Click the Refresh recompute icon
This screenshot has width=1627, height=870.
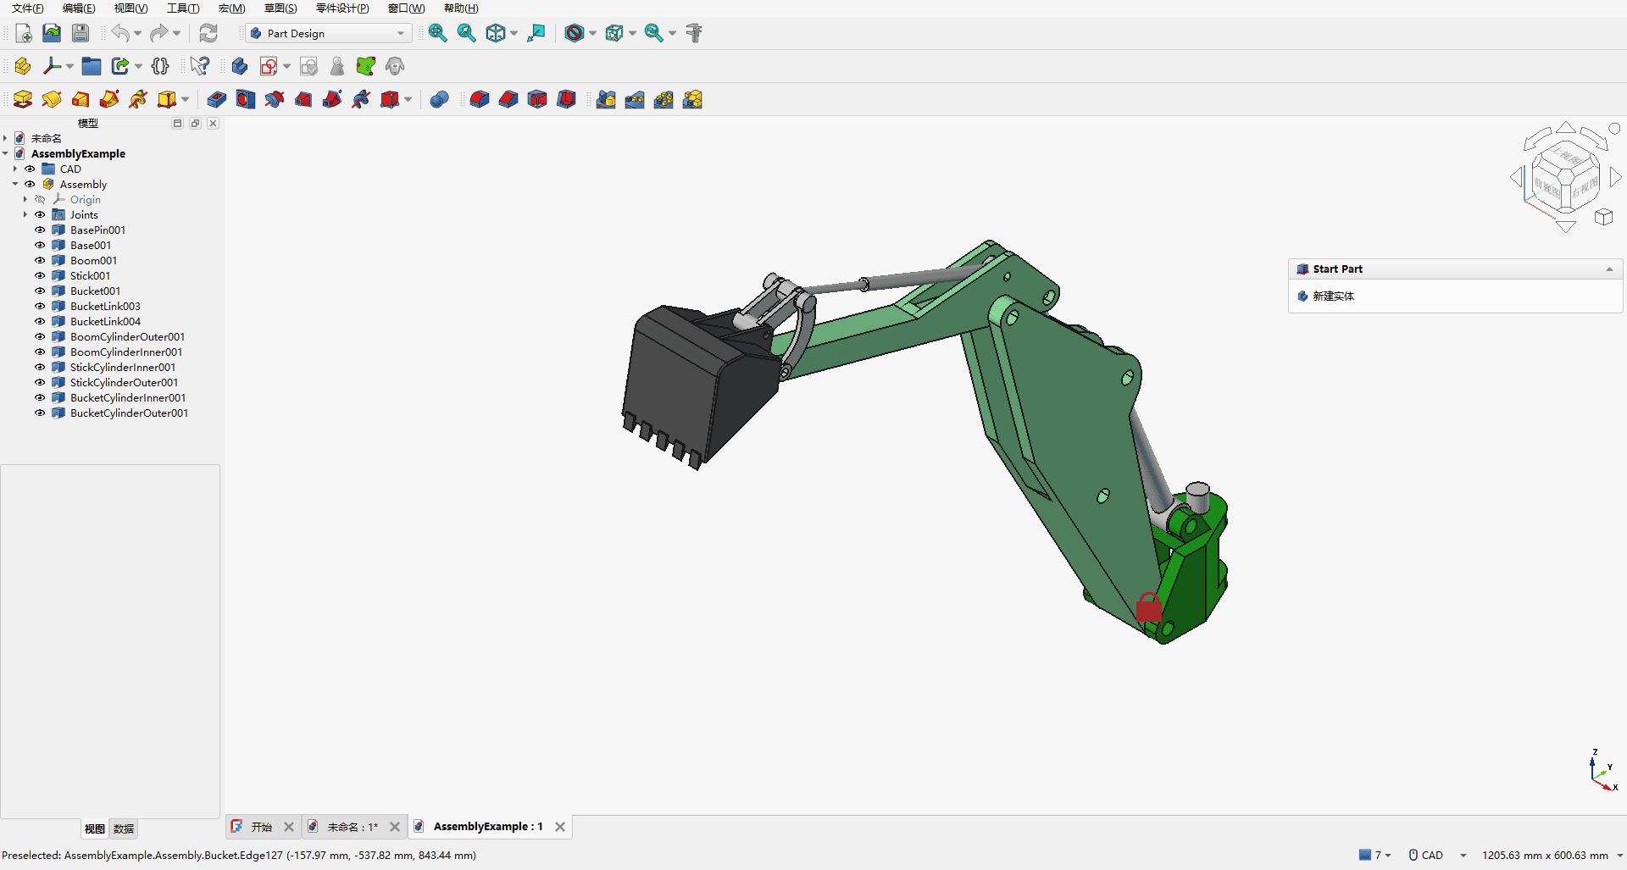point(208,33)
